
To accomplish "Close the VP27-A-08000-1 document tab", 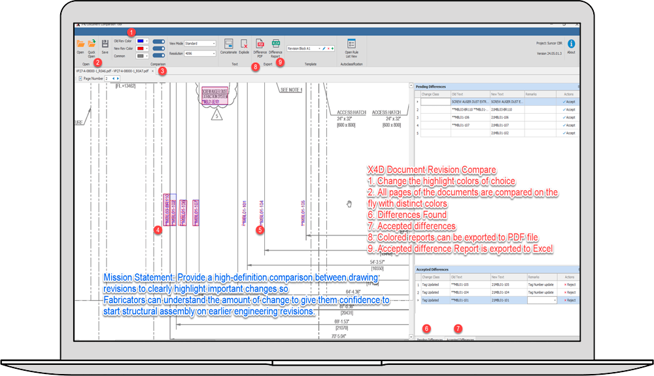I will coord(152,71).
